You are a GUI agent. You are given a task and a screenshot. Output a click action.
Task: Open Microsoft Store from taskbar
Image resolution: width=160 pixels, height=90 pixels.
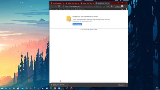18,88
